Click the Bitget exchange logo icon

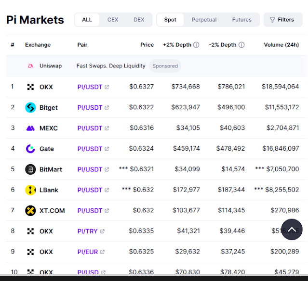[x=30, y=107]
